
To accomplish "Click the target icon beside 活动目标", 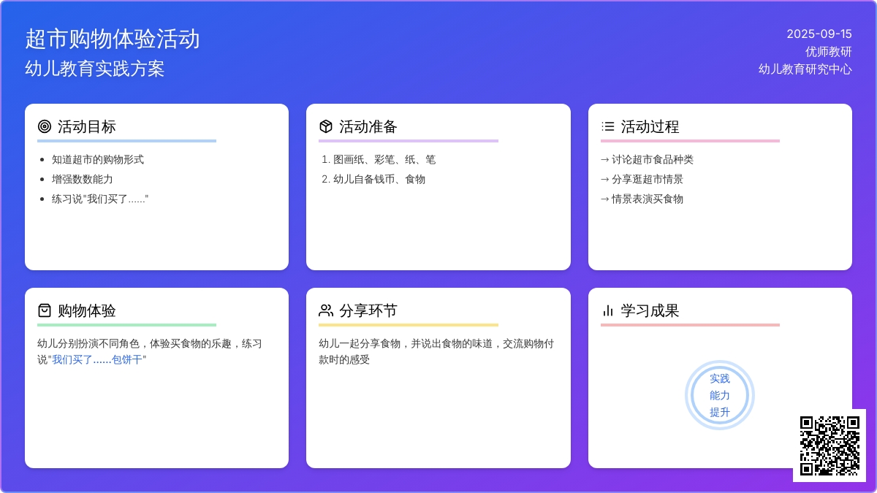I will (45, 126).
